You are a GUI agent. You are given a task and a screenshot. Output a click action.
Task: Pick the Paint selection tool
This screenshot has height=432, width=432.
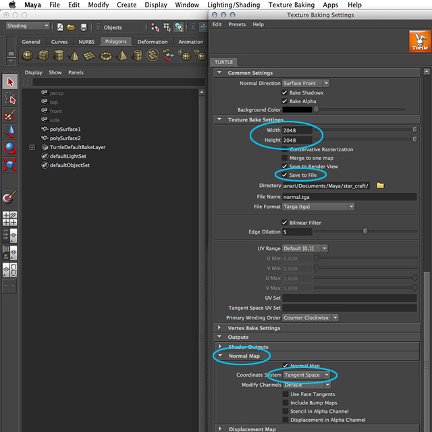coord(10,115)
